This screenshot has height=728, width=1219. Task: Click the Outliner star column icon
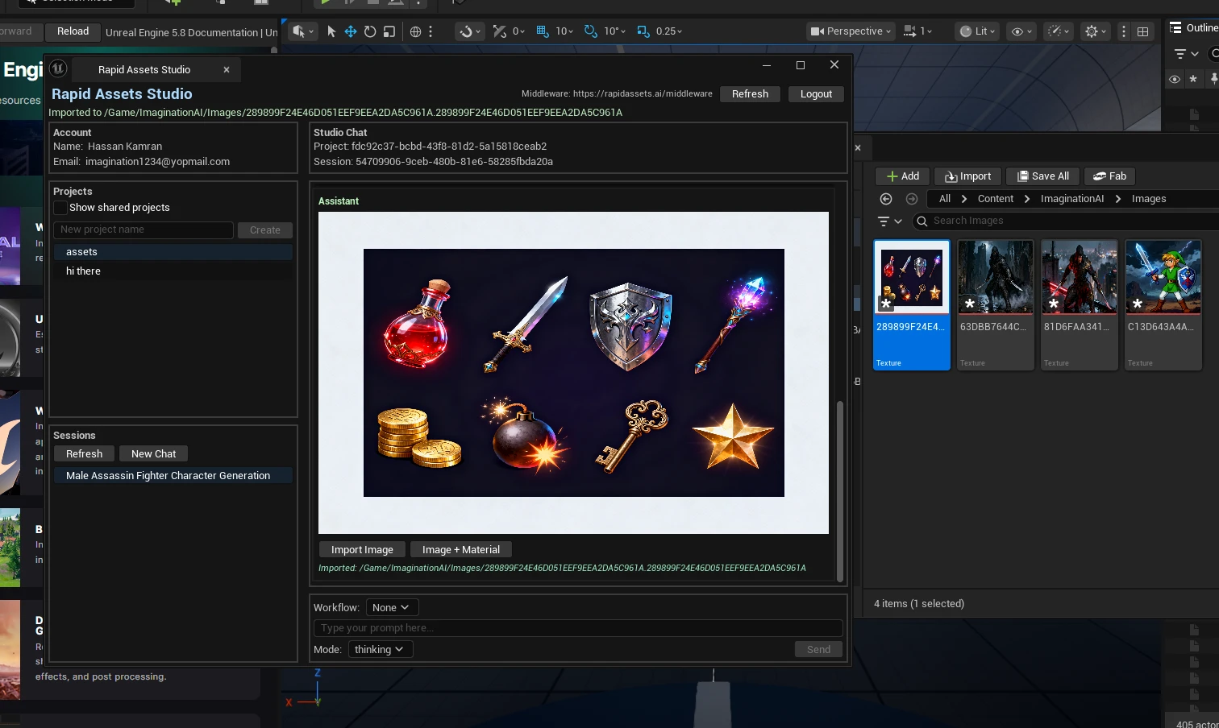pos(1193,79)
